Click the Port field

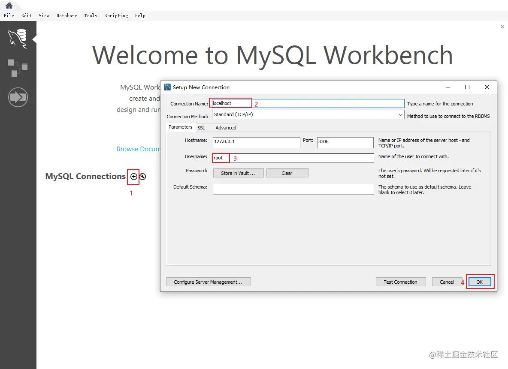tap(345, 142)
